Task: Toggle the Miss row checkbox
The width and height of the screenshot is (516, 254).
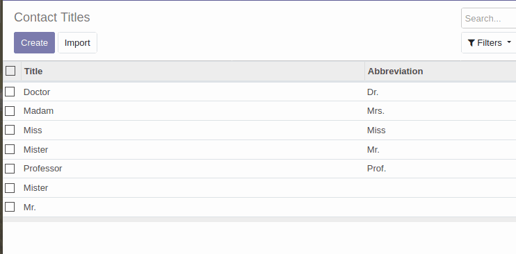Action: click(10, 130)
